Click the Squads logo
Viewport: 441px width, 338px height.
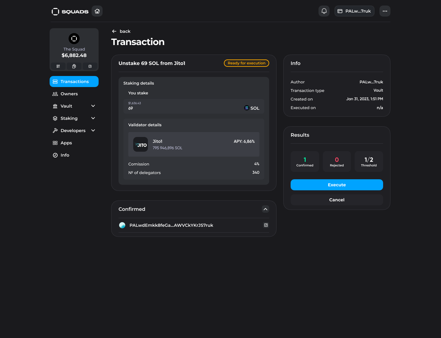coord(70,11)
